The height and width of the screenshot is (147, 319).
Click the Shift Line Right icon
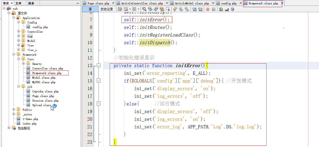200,9
